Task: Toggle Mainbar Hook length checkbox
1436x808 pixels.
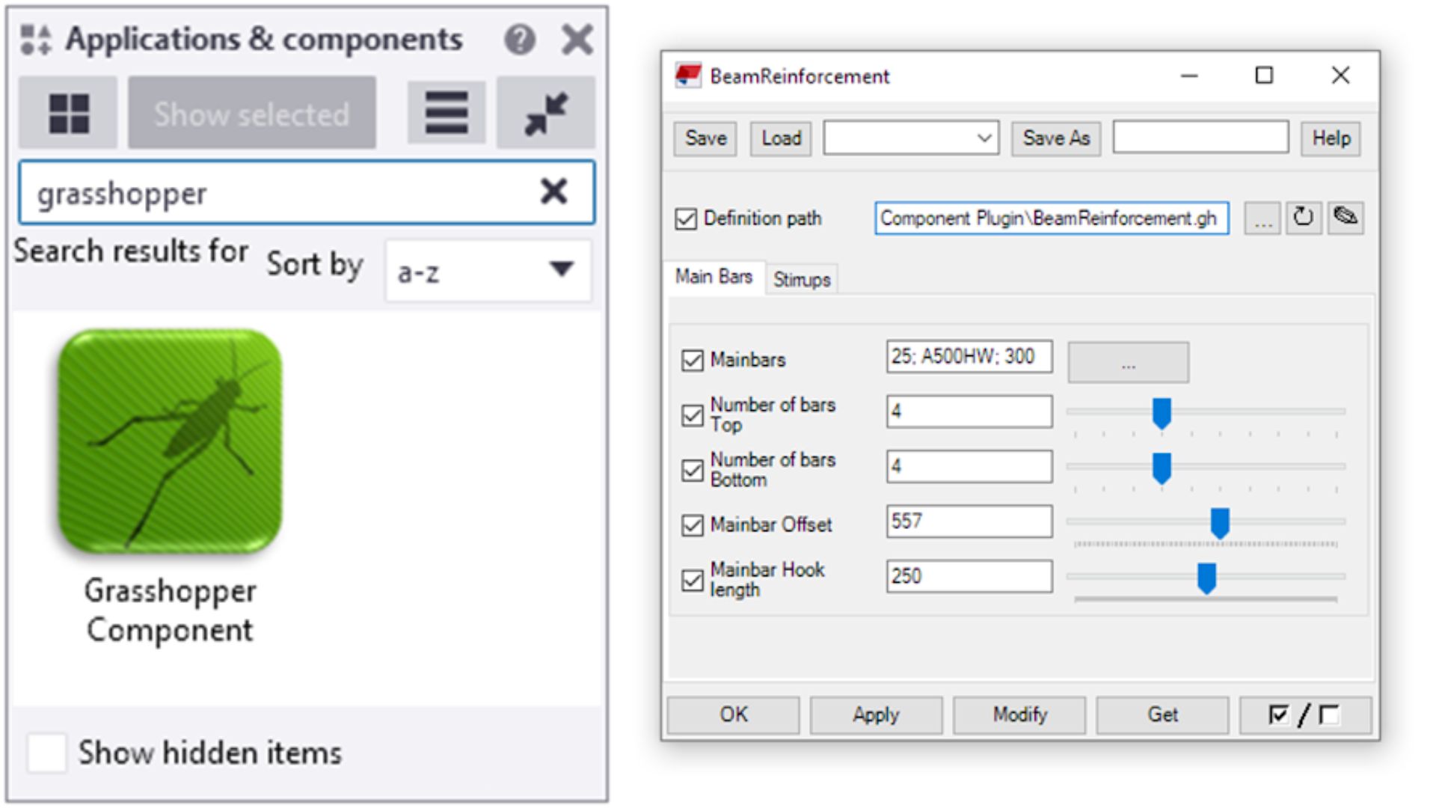Action: point(693,581)
